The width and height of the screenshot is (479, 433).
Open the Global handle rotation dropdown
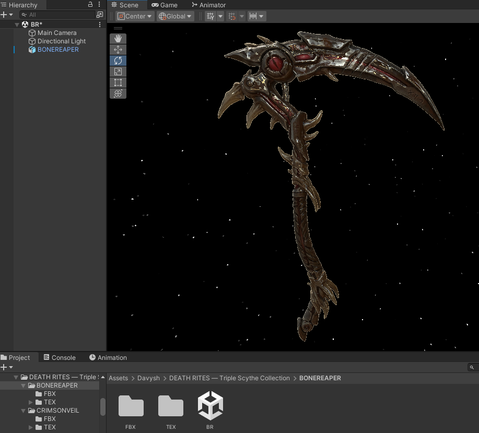(x=175, y=16)
